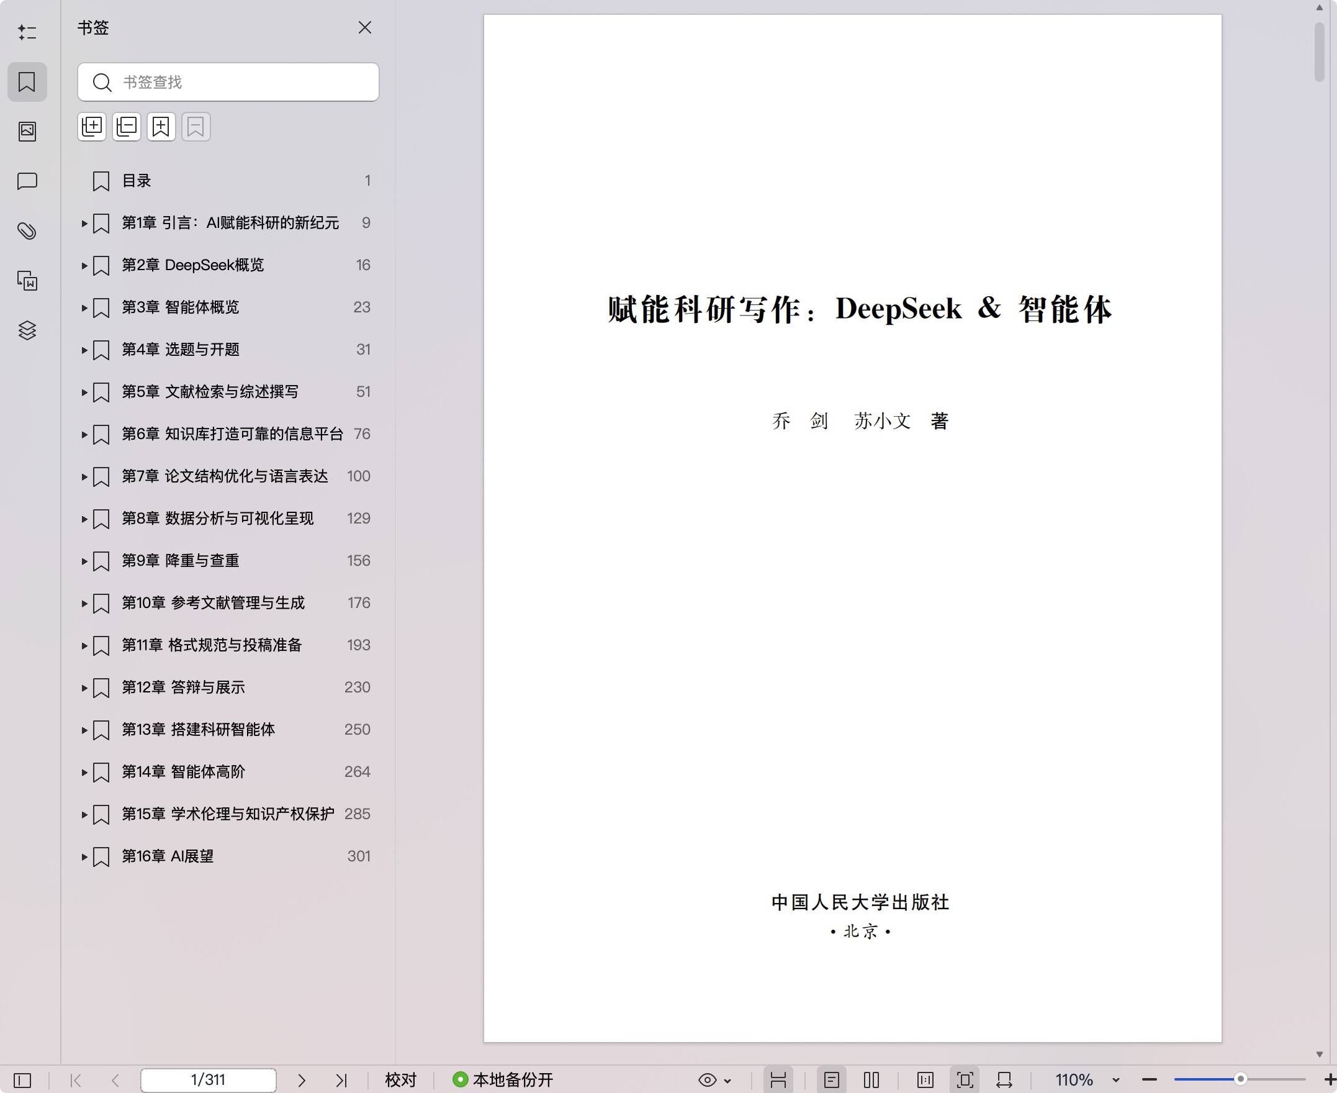Image resolution: width=1337 pixels, height=1093 pixels.
Task: Expand 第6章 知识库 bookmark
Action: click(x=84, y=435)
